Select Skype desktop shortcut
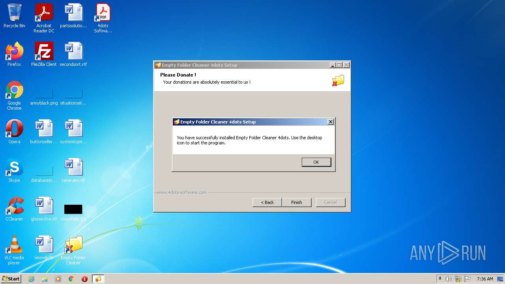The height and width of the screenshot is (284, 505). pos(14,170)
